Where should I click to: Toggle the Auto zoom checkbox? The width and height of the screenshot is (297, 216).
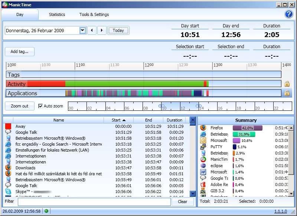[x=40, y=106]
